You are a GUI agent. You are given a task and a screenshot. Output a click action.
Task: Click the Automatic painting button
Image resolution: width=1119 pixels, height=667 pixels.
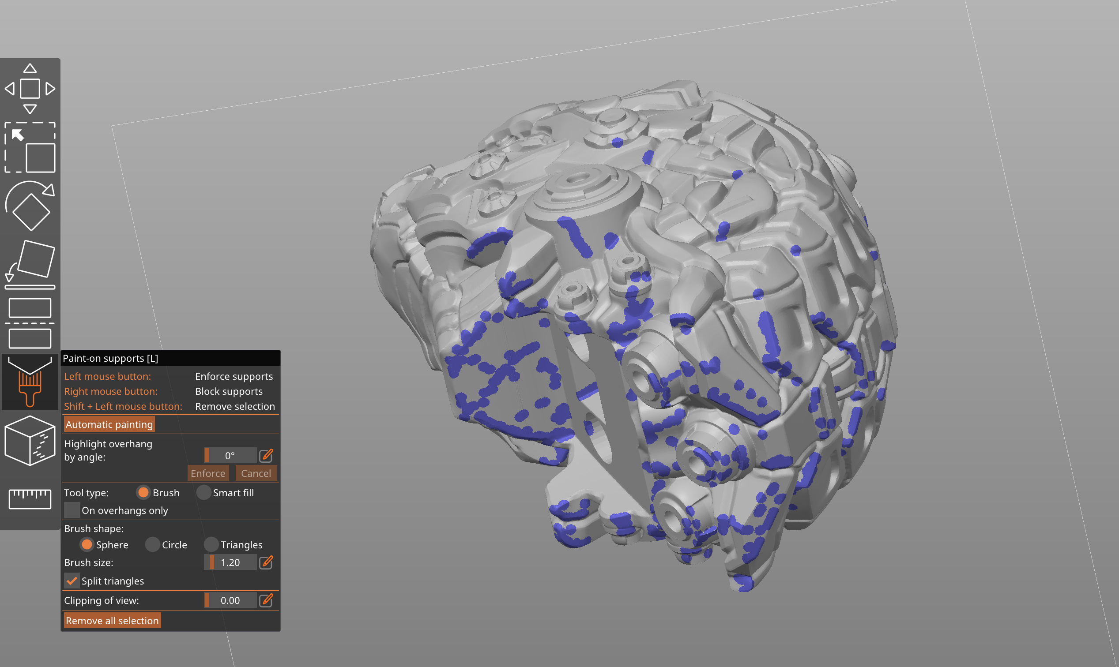pyautogui.click(x=109, y=424)
